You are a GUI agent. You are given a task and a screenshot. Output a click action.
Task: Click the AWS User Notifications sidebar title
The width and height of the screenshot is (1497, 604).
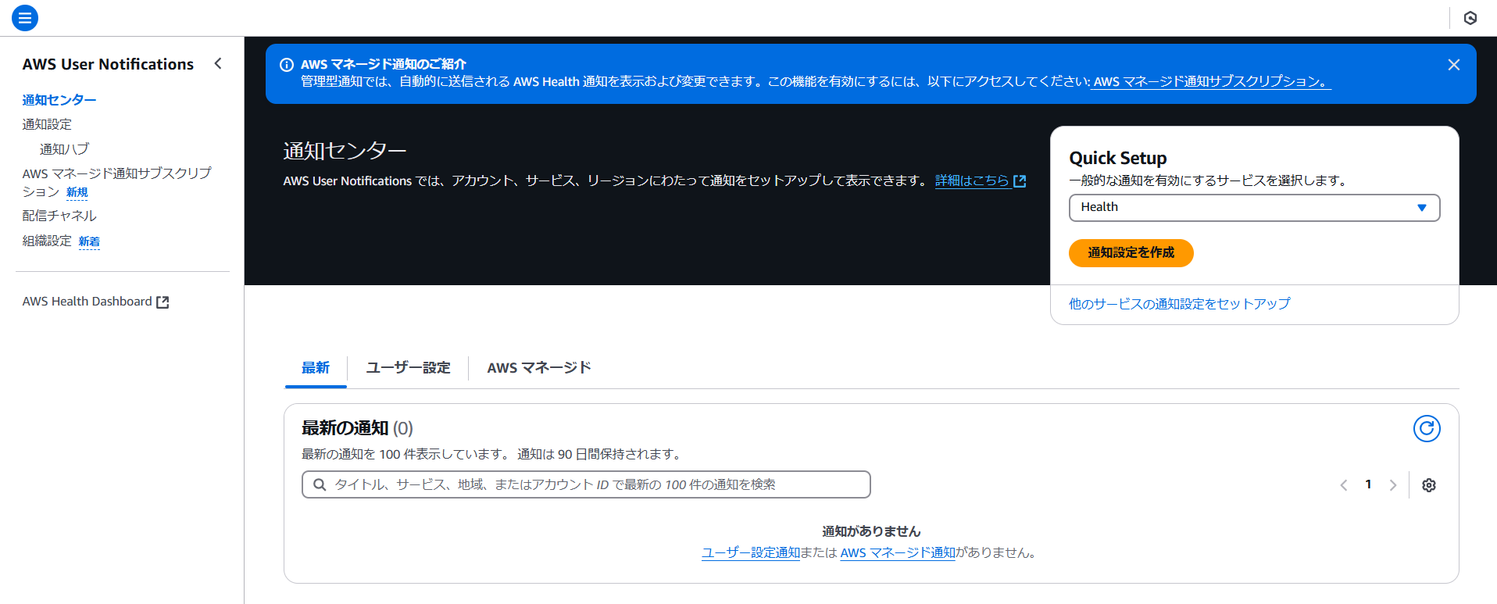[x=108, y=64]
